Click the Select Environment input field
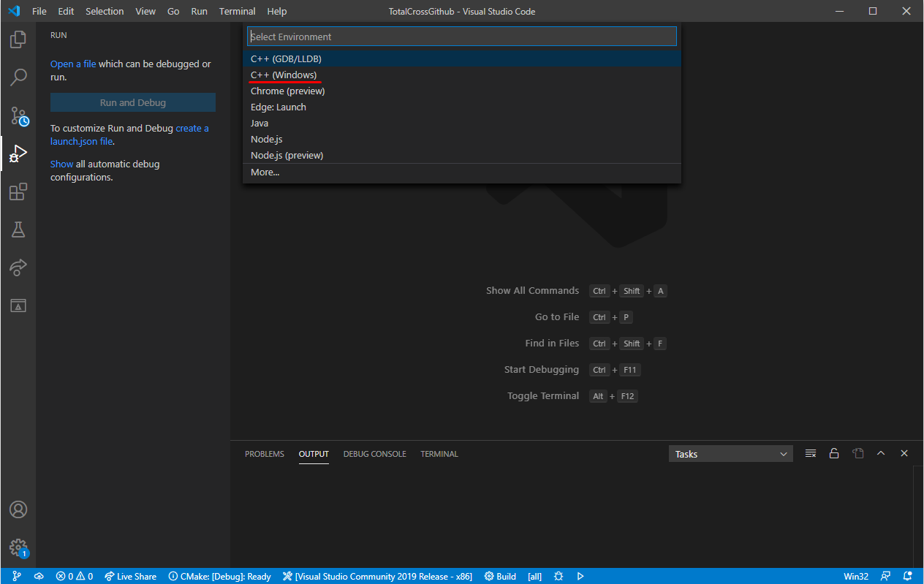The width and height of the screenshot is (924, 584). (x=462, y=37)
